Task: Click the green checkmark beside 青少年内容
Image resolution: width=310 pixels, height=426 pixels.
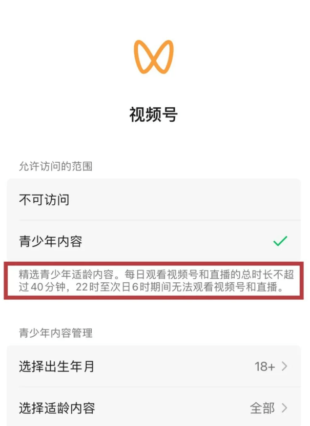Action: click(x=280, y=241)
